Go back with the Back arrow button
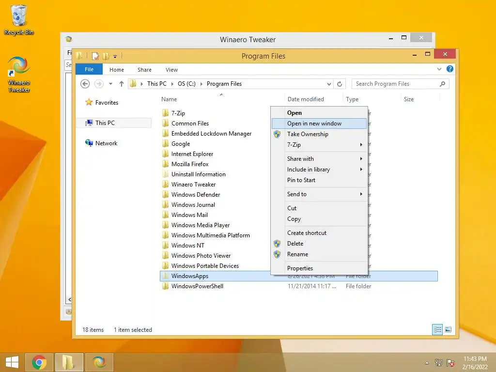Viewport: 496px width, 372px height. (85, 84)
